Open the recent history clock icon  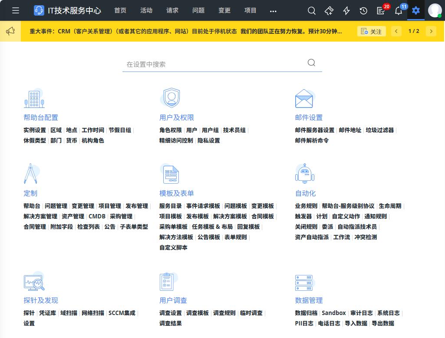[x=364, y=10]
